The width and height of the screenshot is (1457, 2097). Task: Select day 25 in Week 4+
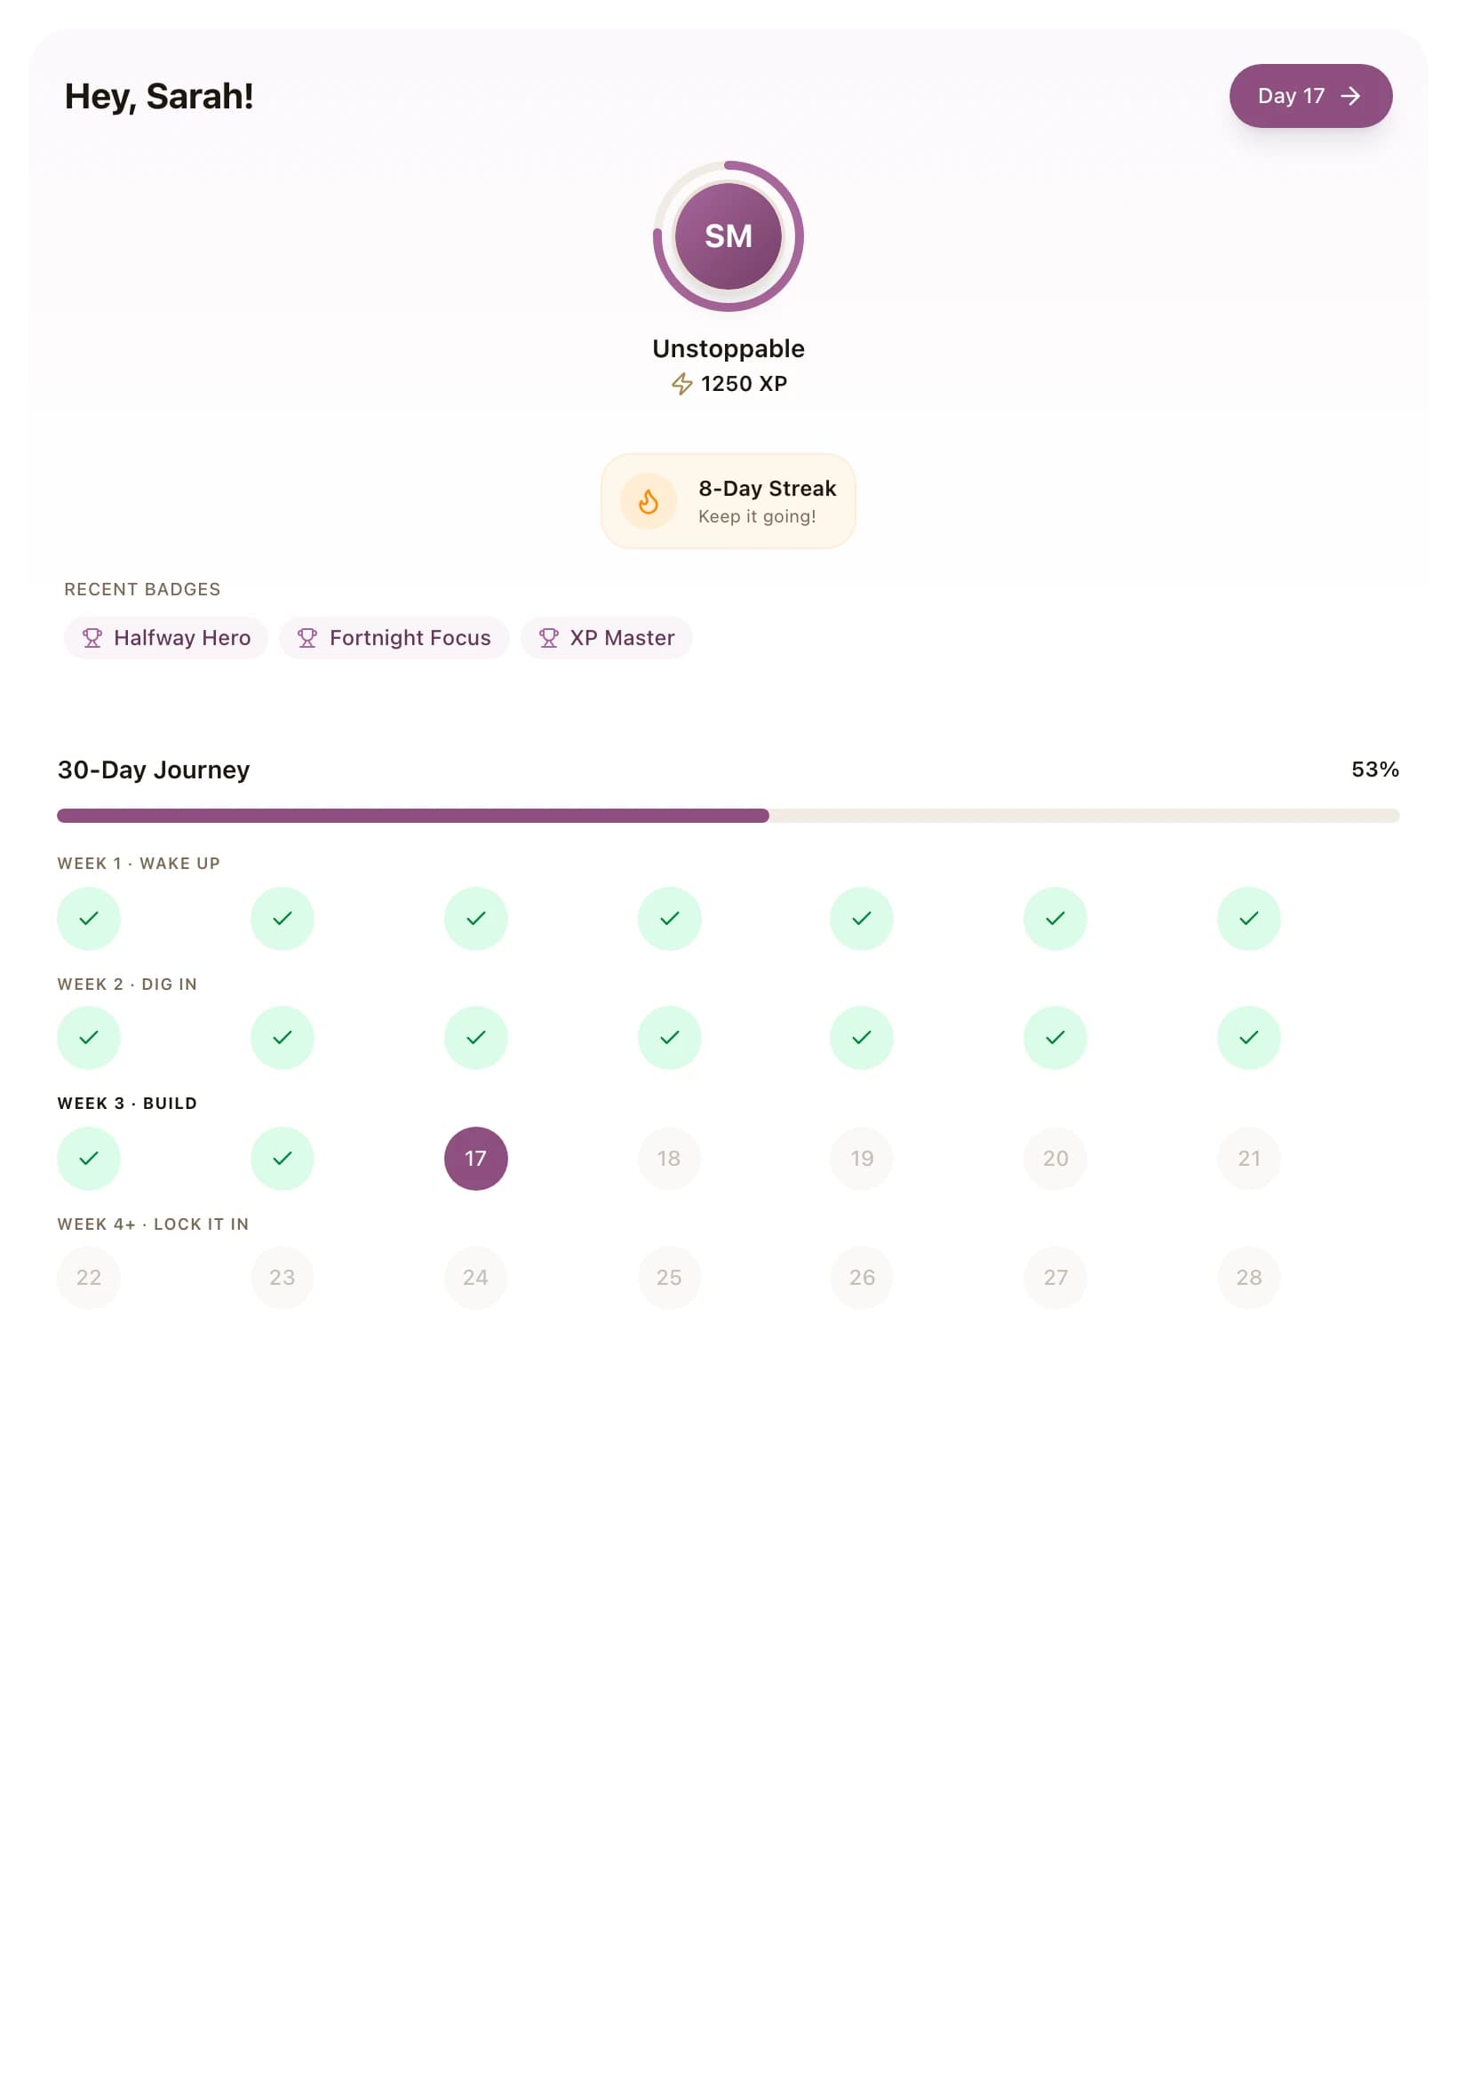669,1277
